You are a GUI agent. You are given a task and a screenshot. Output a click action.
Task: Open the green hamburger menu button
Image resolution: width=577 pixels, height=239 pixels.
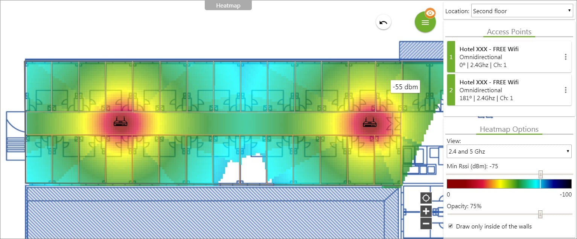click(x=425, y=22)
